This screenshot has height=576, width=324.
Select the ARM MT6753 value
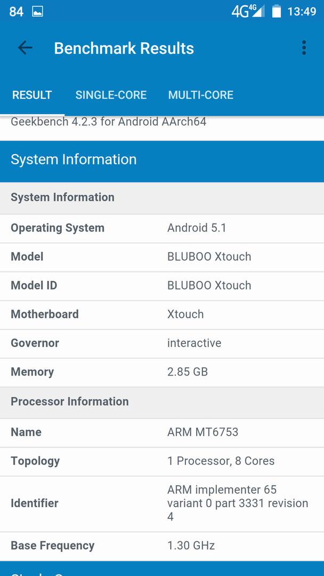pyautogui.click(x=203, y=432)
